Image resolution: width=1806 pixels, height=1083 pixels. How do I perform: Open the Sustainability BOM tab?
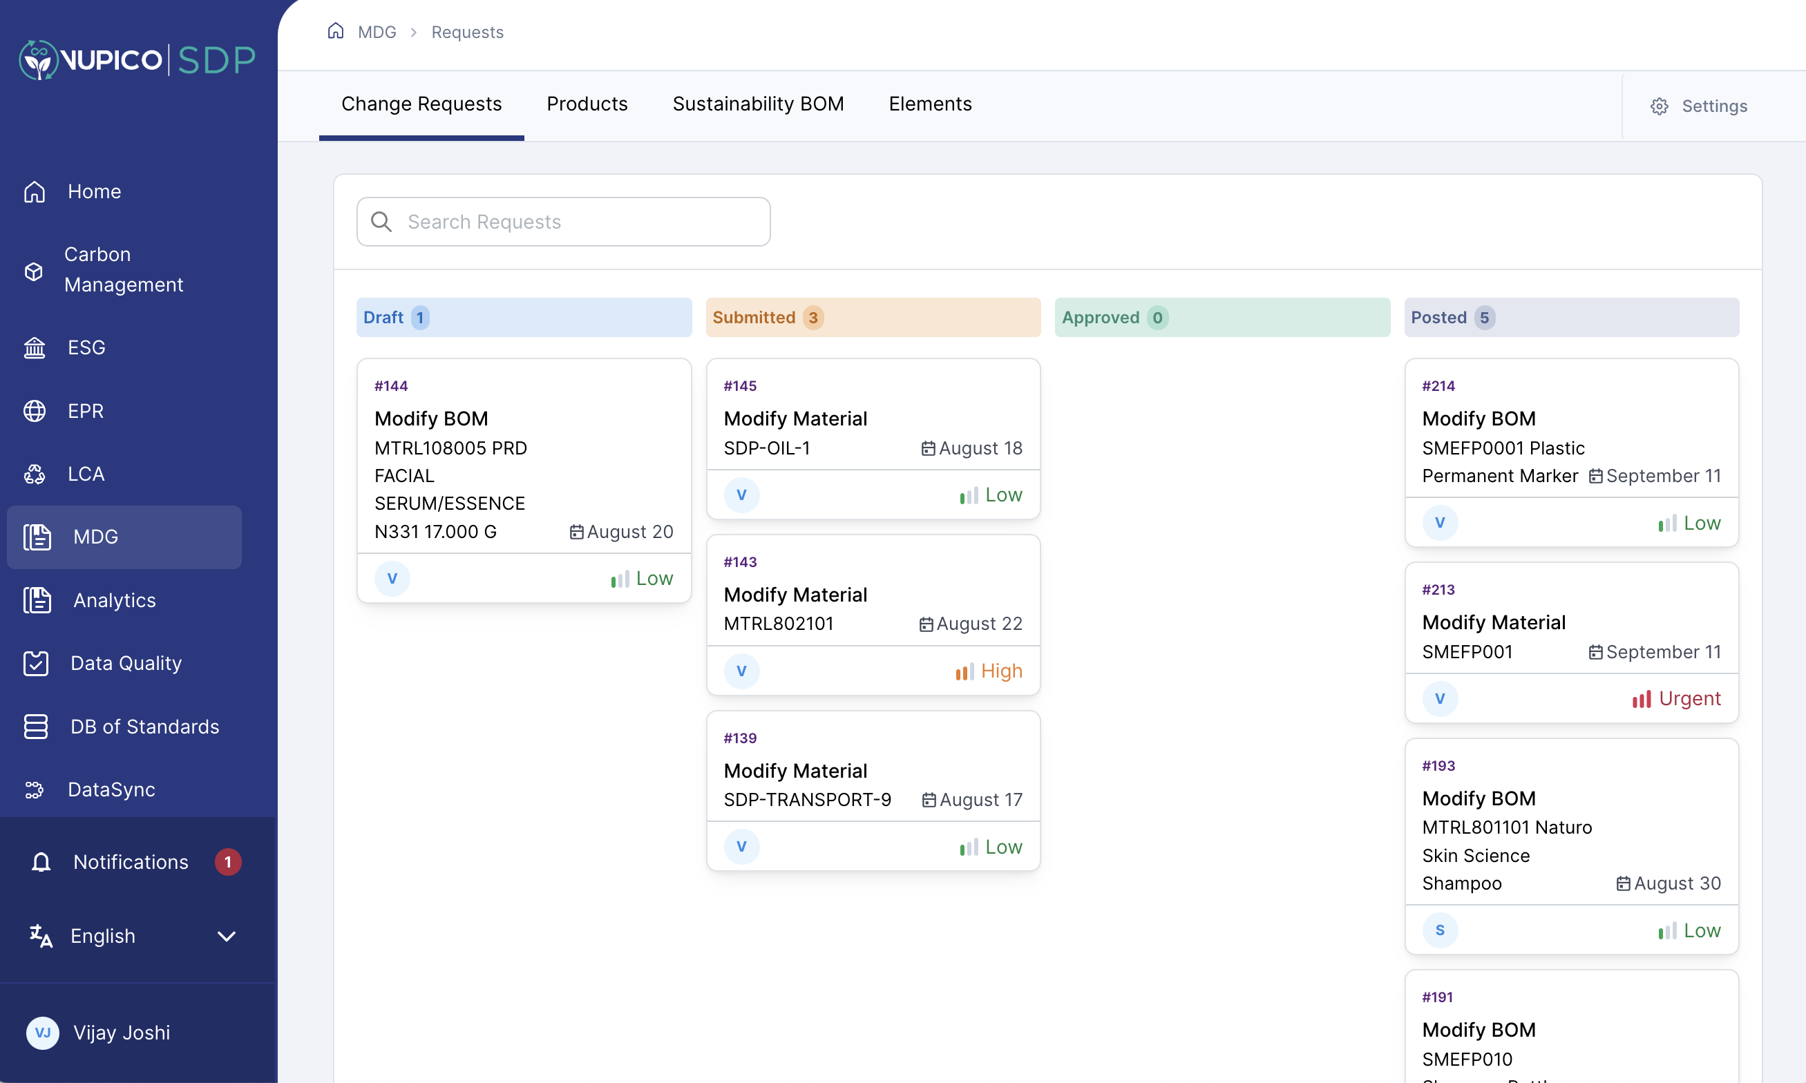(x=758, y=104)
